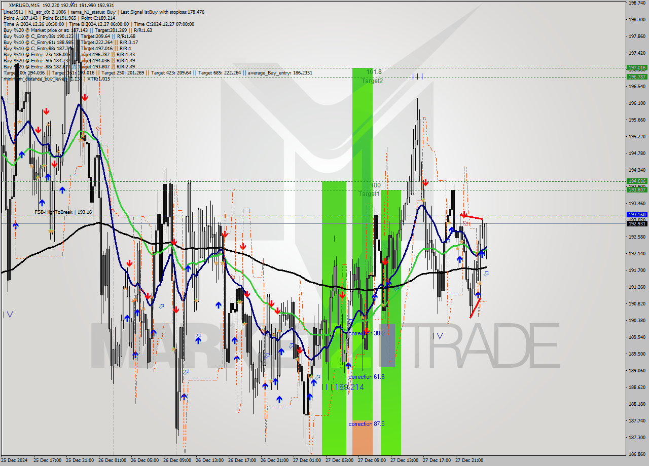Select the green 194.036 price tag
Viewport: 649px width, 466px height.
point(637,181)
